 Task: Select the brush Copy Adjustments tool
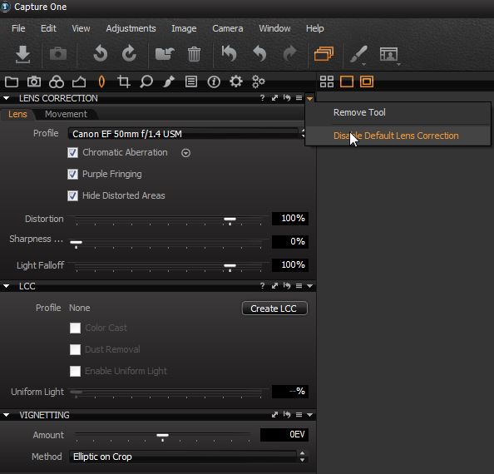358,54
